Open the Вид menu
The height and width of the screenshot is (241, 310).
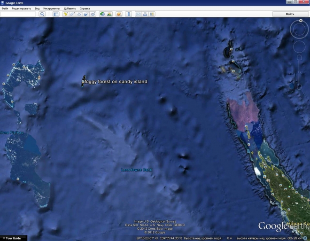(37, 8)
